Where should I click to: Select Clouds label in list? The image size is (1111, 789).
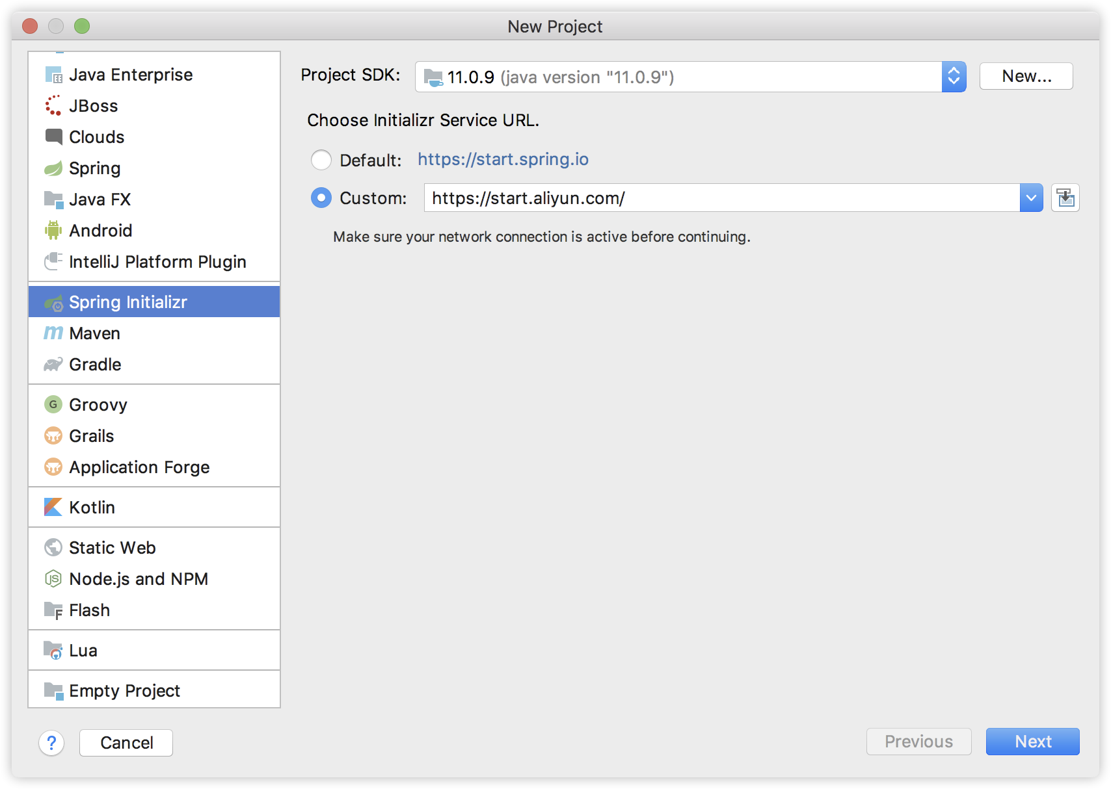pos(97,137)
